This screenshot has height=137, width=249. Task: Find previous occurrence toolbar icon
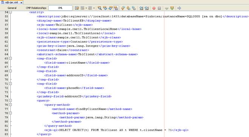click(x=105, y=8)
